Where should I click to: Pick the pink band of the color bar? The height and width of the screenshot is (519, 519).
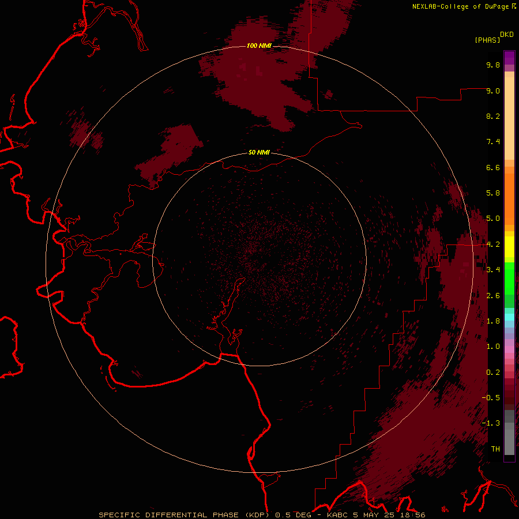509,349
